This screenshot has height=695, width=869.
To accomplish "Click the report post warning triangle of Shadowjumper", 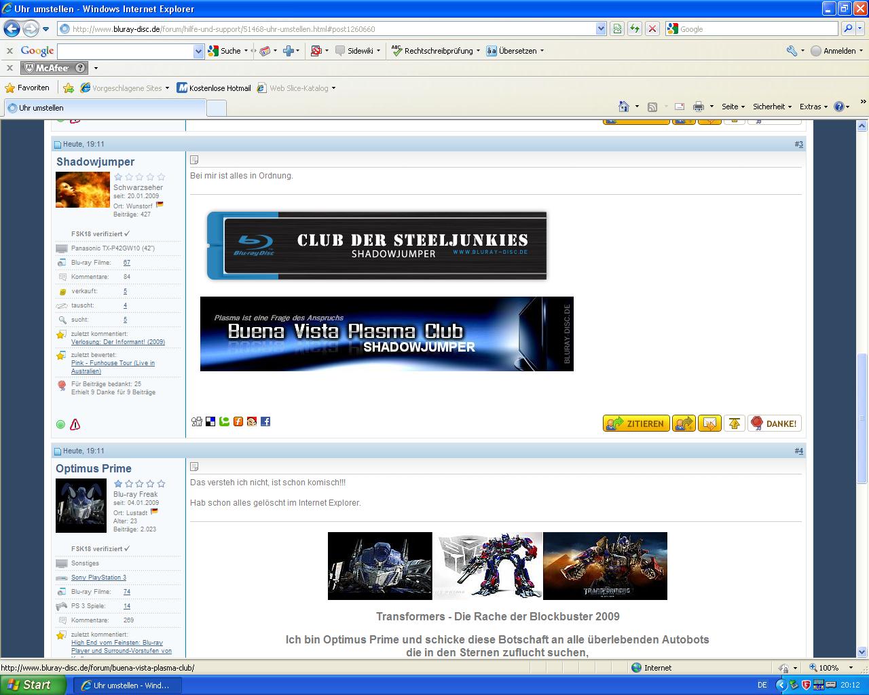I will point(75,425).
